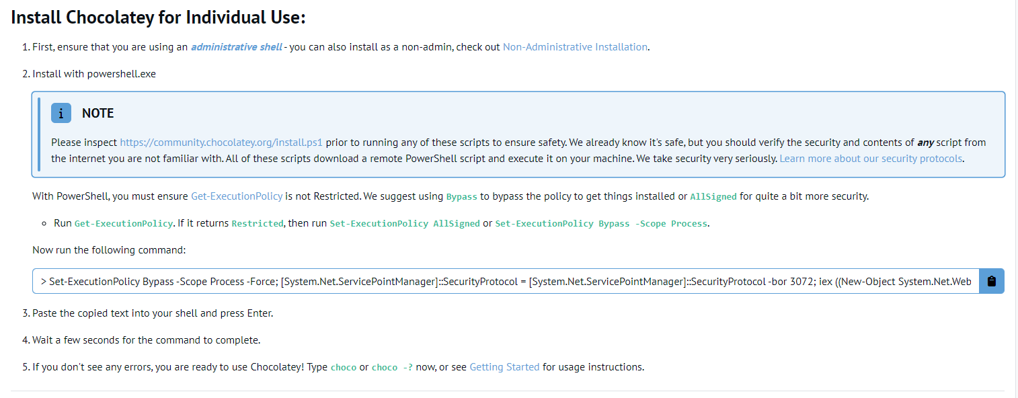Click inside the install command text field
This screenshot has height=398, width=1018.
[x=506, y=281]
